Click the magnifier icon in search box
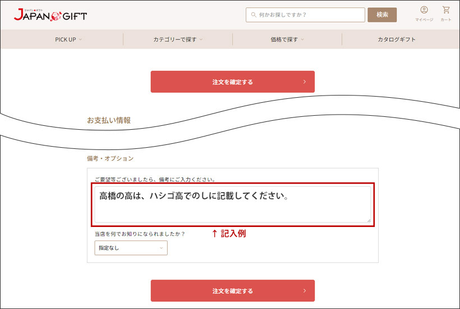This screenshot has width=460, height=309. (x=254, y=15)
